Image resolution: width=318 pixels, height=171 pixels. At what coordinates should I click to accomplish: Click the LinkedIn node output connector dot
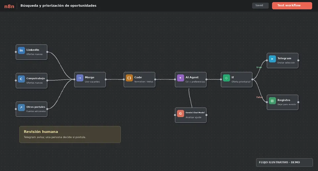(47, 52)
